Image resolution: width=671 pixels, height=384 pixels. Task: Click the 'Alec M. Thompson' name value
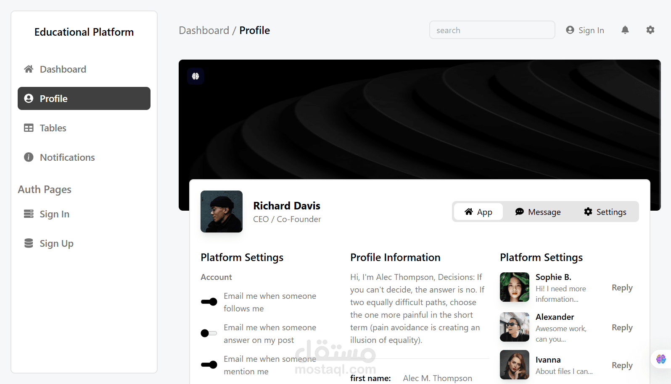(x=438, y=378)
